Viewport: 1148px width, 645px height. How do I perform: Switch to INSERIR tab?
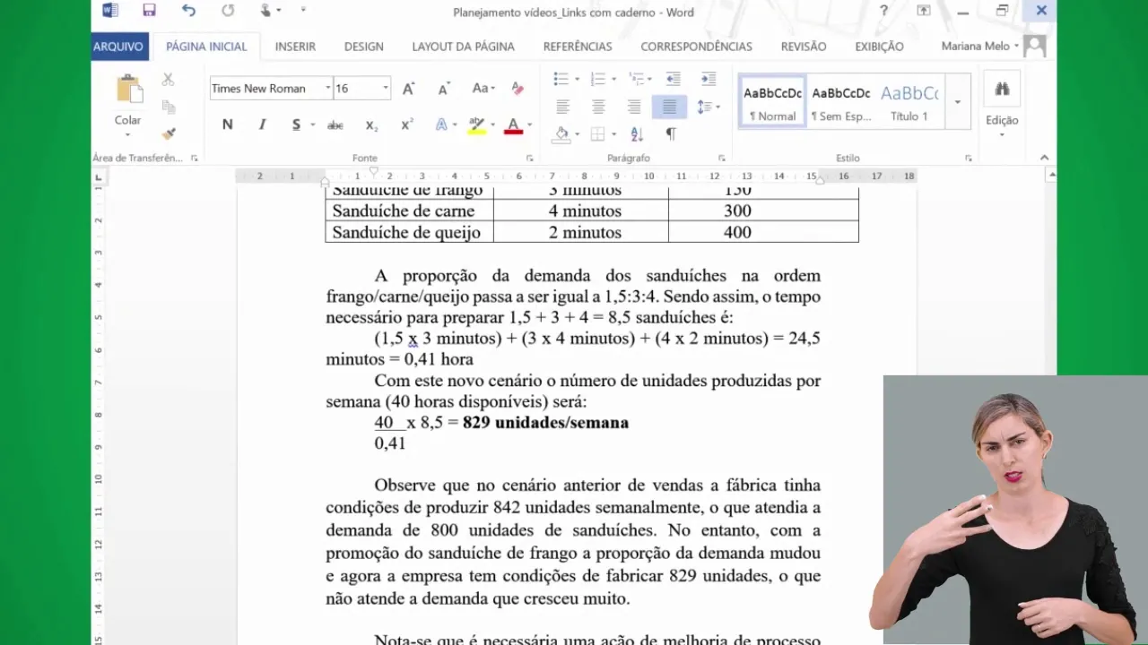coord(295,47)
